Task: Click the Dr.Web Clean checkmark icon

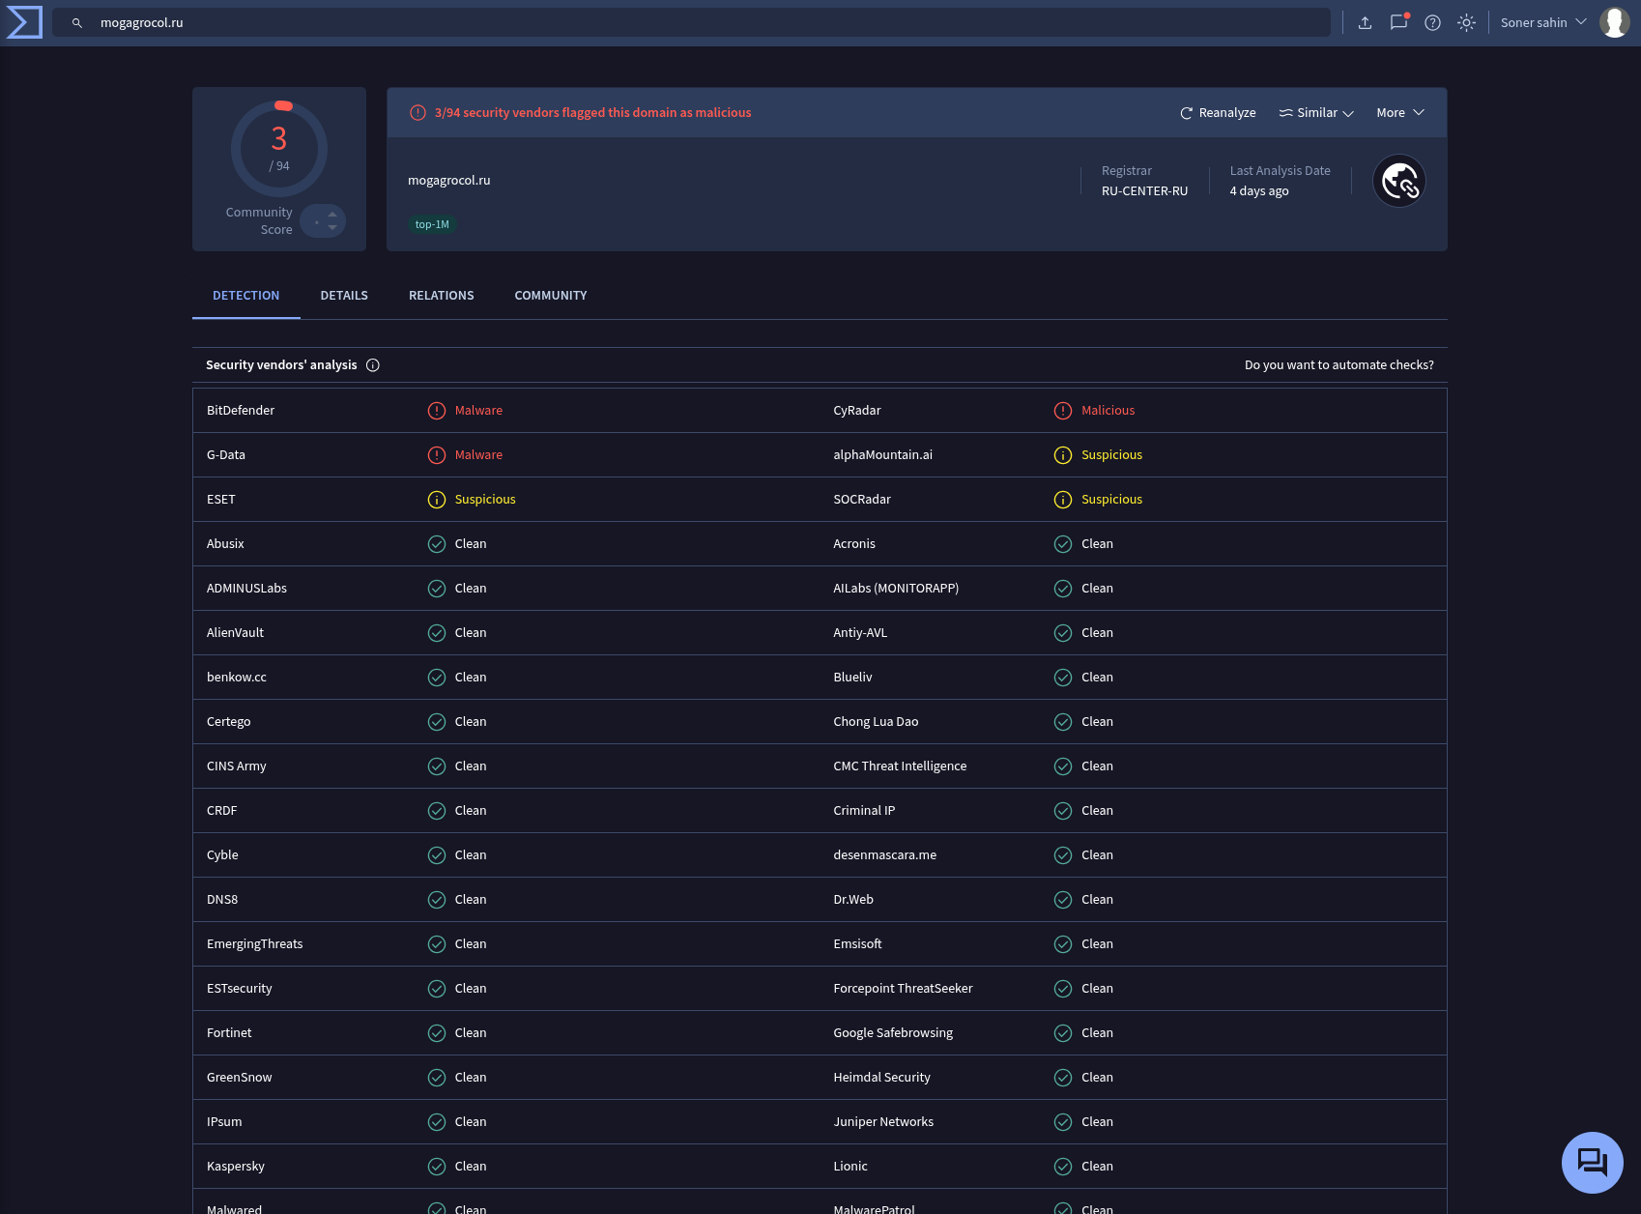Action: [1063, 900]
